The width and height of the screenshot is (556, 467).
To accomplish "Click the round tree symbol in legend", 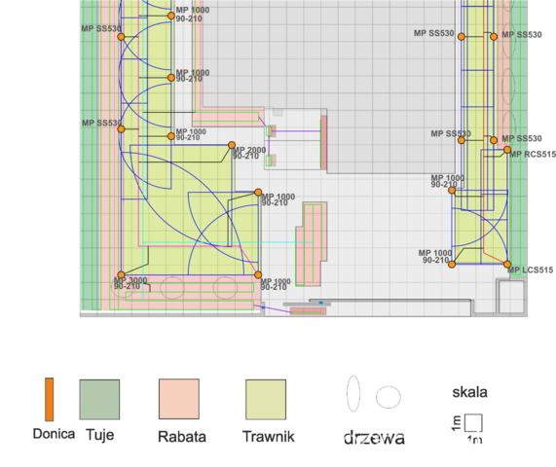I will 389,397.
